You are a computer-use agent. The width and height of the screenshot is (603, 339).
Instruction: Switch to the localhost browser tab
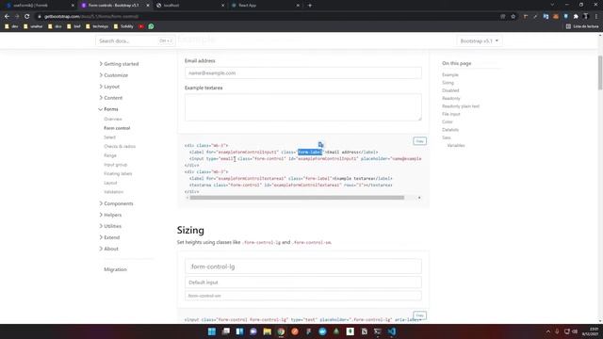pos(190,6)
